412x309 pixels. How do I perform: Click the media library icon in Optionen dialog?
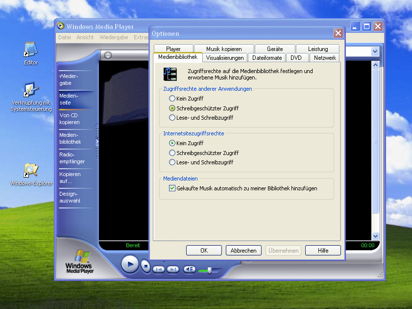tap(170, 74)
